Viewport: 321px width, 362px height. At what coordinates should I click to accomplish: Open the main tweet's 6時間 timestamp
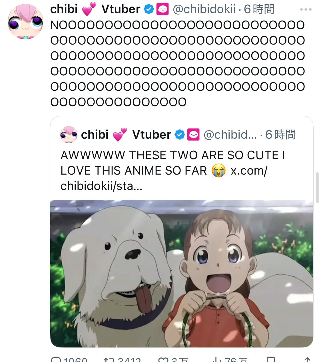point(259,9)
